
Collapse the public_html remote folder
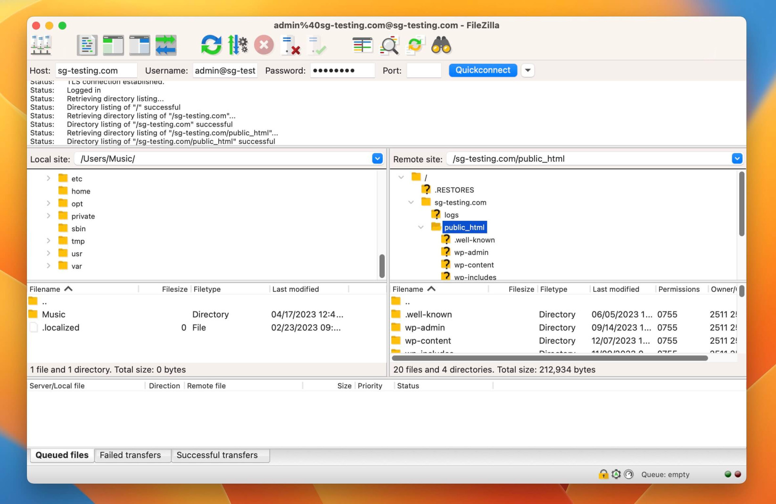[x=421, y=227]
